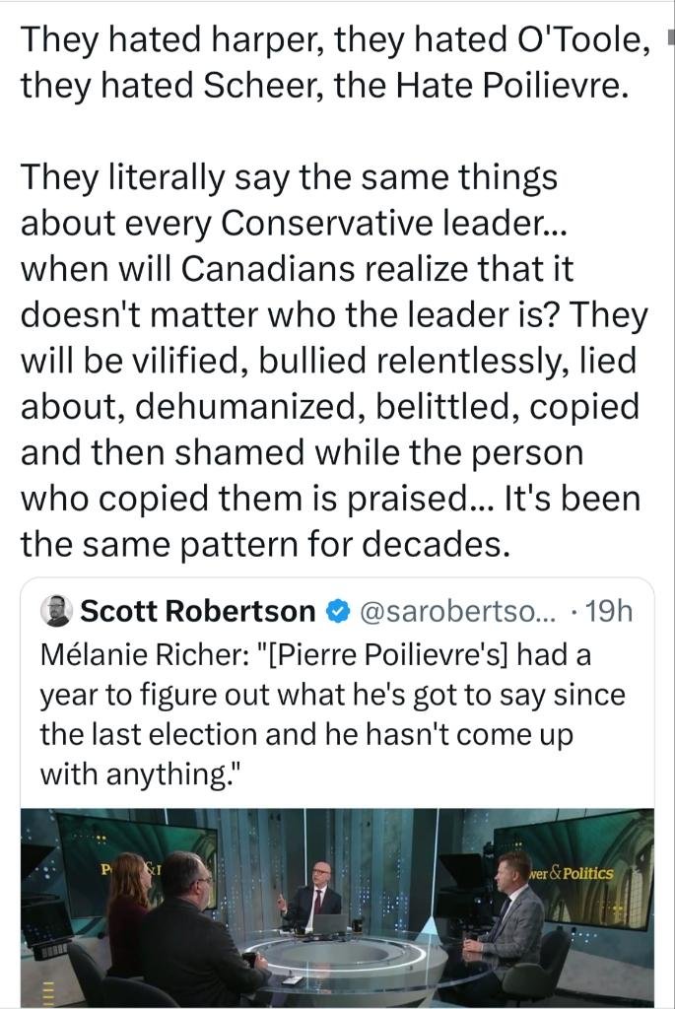Click the 19h timestamp
The width and height of the screenshot is (675, 1009).
[x=610, y=612]
